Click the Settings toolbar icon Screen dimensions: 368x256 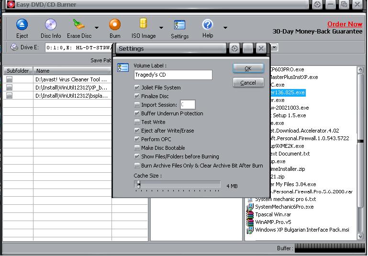pos(179,25)
